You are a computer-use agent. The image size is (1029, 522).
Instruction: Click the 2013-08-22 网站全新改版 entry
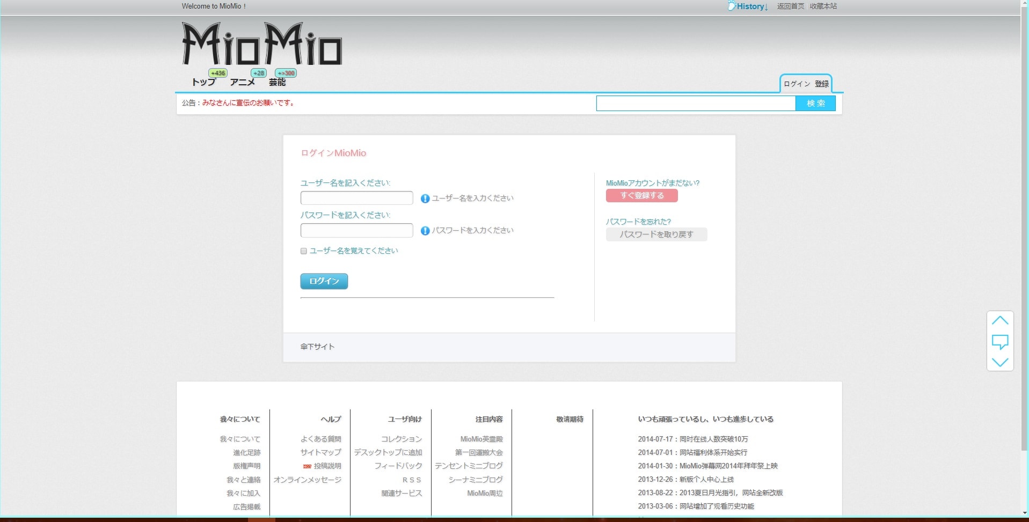[711, 493]
